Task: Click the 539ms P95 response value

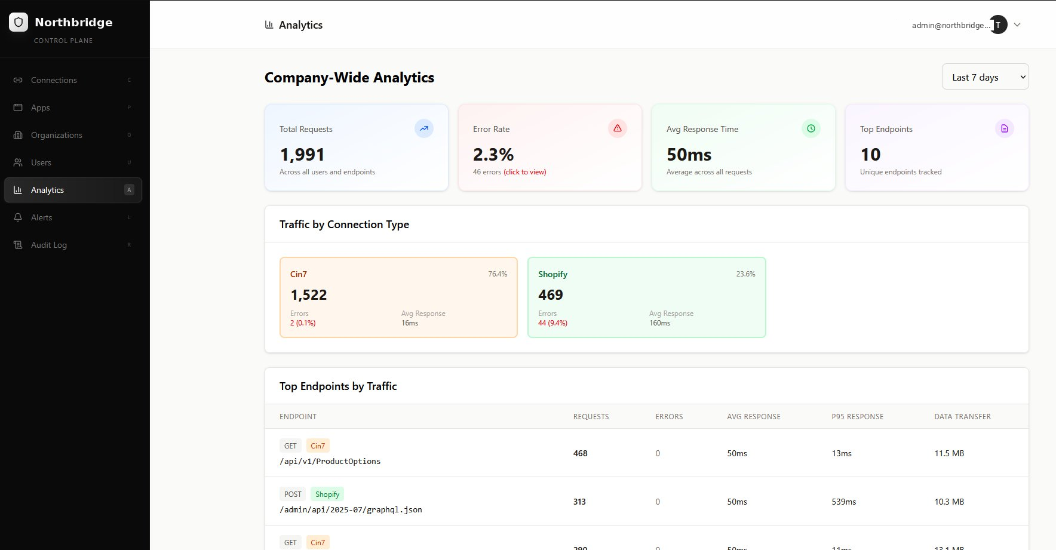Action: click(x=844, y=502)
